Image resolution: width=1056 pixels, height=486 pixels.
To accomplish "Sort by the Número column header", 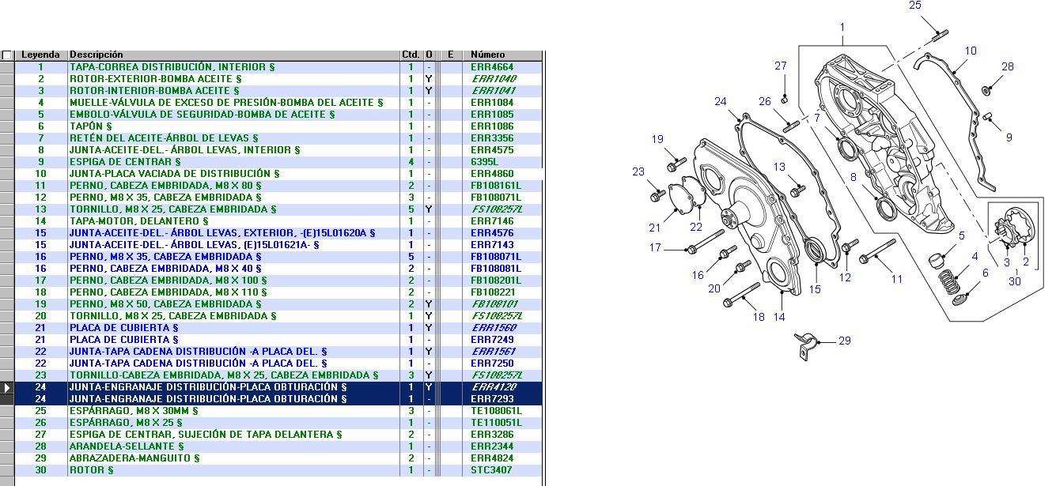I will coord(488,55).
